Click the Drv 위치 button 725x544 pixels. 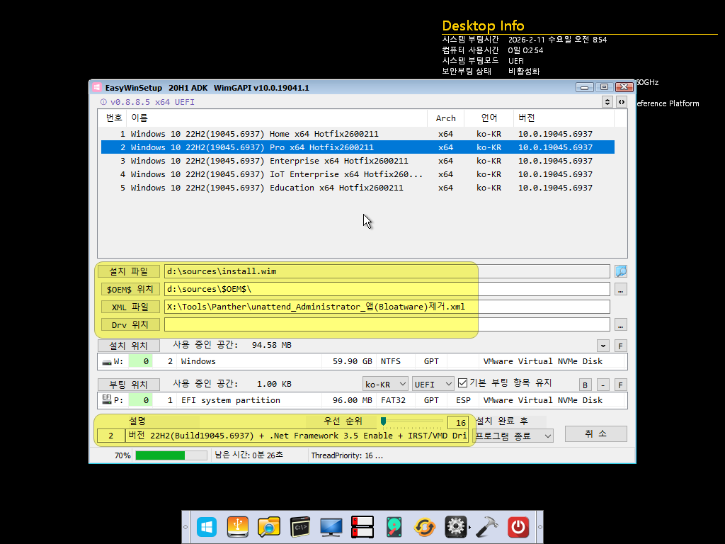129,324
